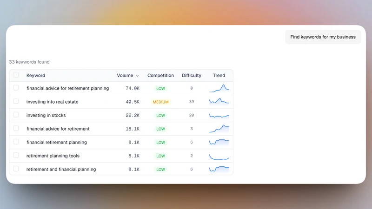Select keyword 'retirement and financial planning'

pyautogui.click(x=61, y=169)
